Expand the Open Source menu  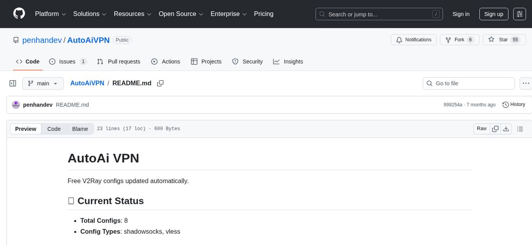coord(181,14)
